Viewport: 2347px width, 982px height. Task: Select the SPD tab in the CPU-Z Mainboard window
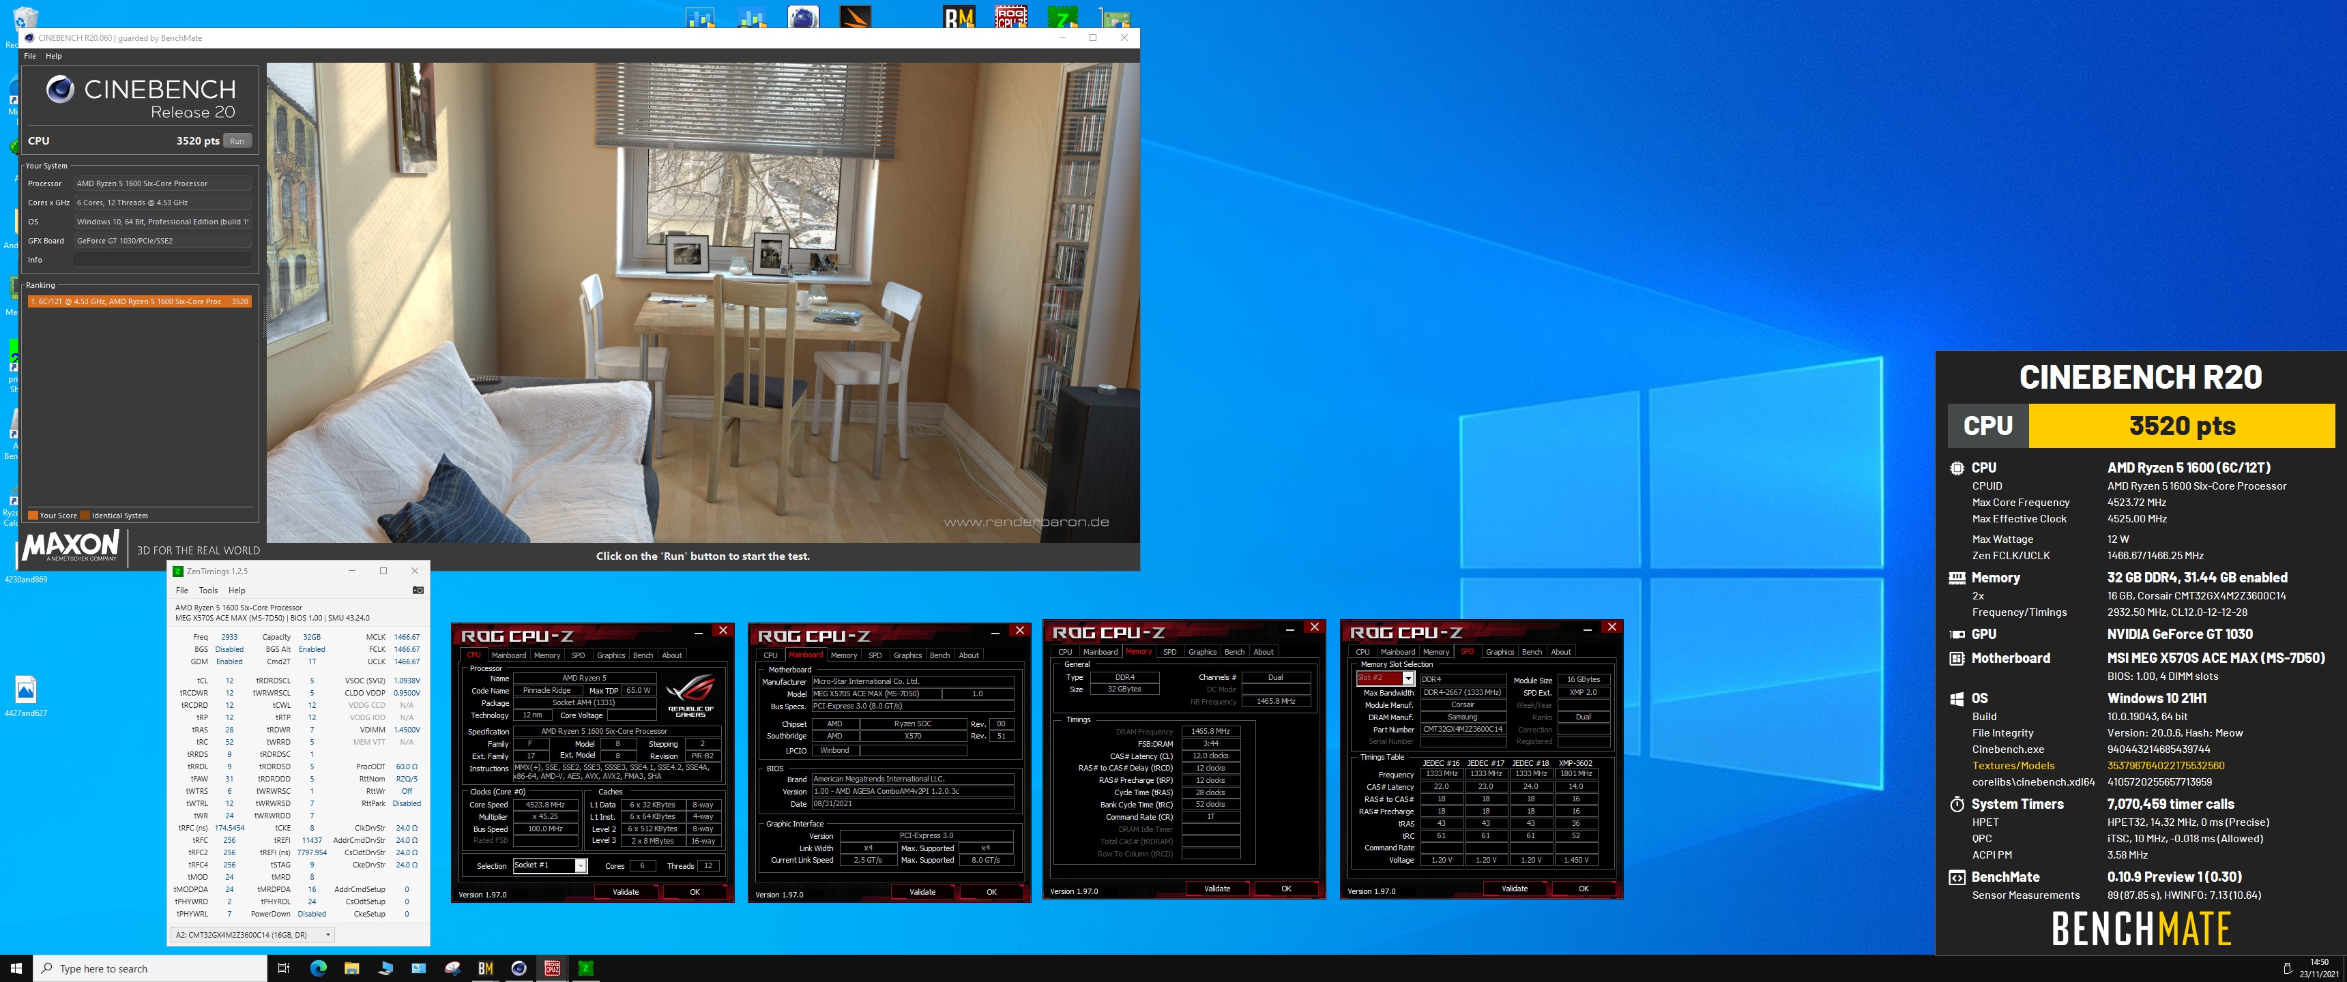[x=875, y=655]
